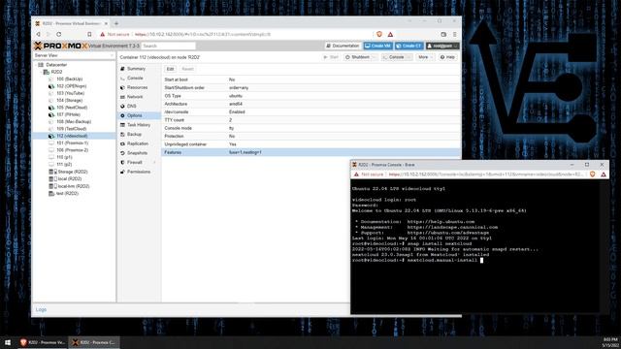Click browser back arrow in Proxmox window
The image size is (621, 349).
click(39, 35)
